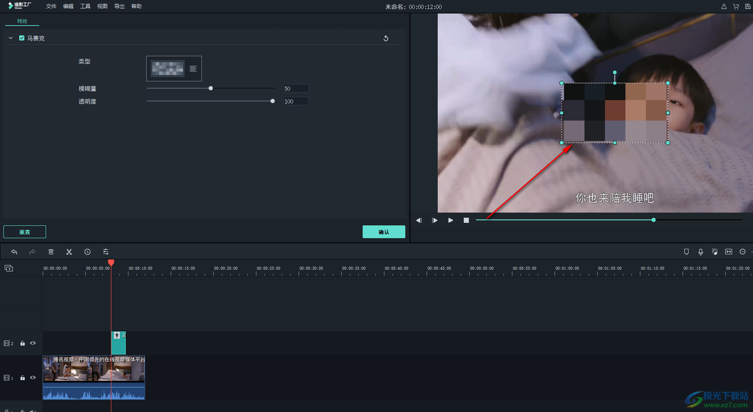Open the speed clock icon
753x412 pixels.
87,252
